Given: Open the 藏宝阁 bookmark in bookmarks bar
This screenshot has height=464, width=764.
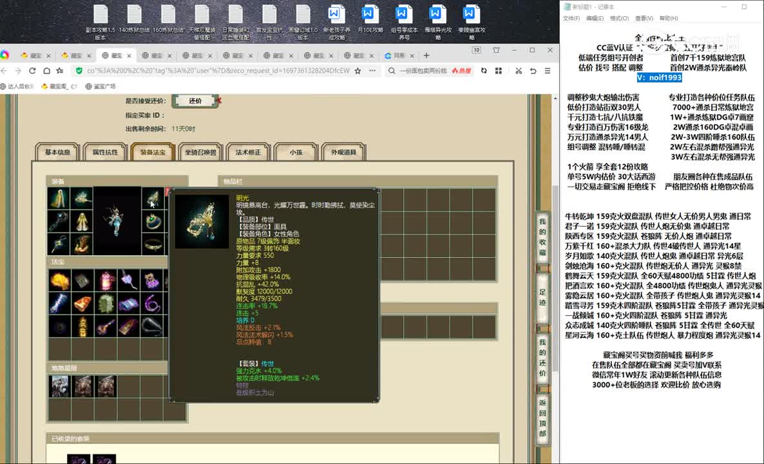Looking at the screenshot, I should coord(59,86).
